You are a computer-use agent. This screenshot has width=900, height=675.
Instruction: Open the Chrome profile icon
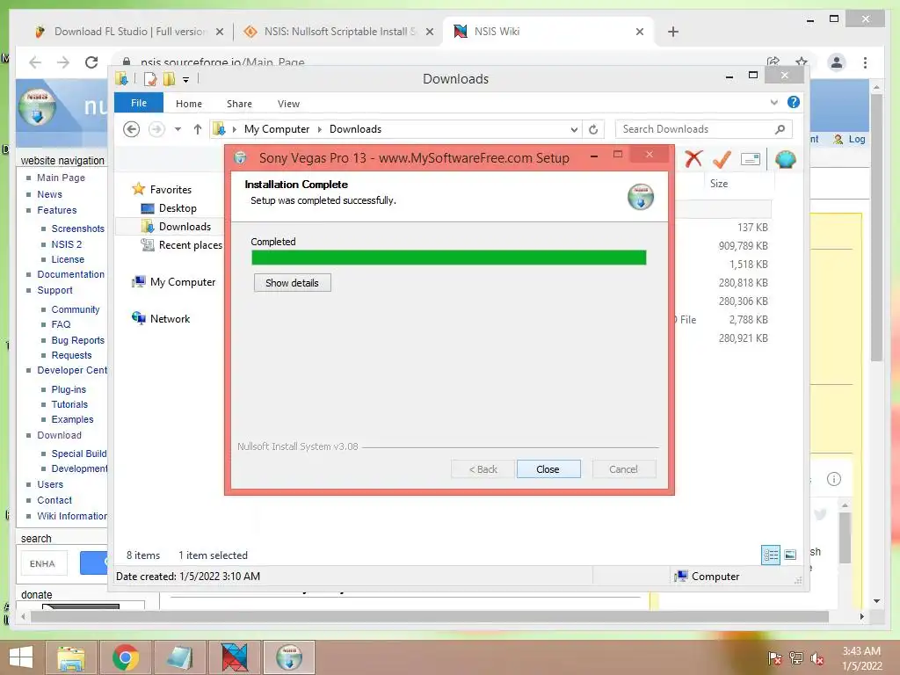tap(837, 62)
